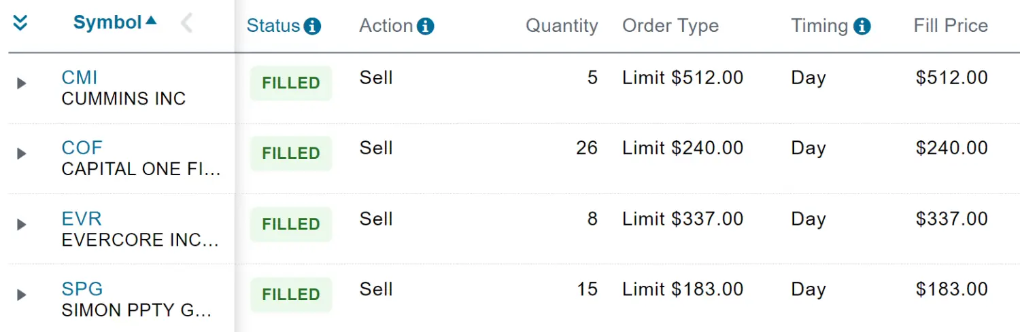This screenshot has width=1020, height=332.
Task: Open the CMI symbol link
Action: coord(80,77)
